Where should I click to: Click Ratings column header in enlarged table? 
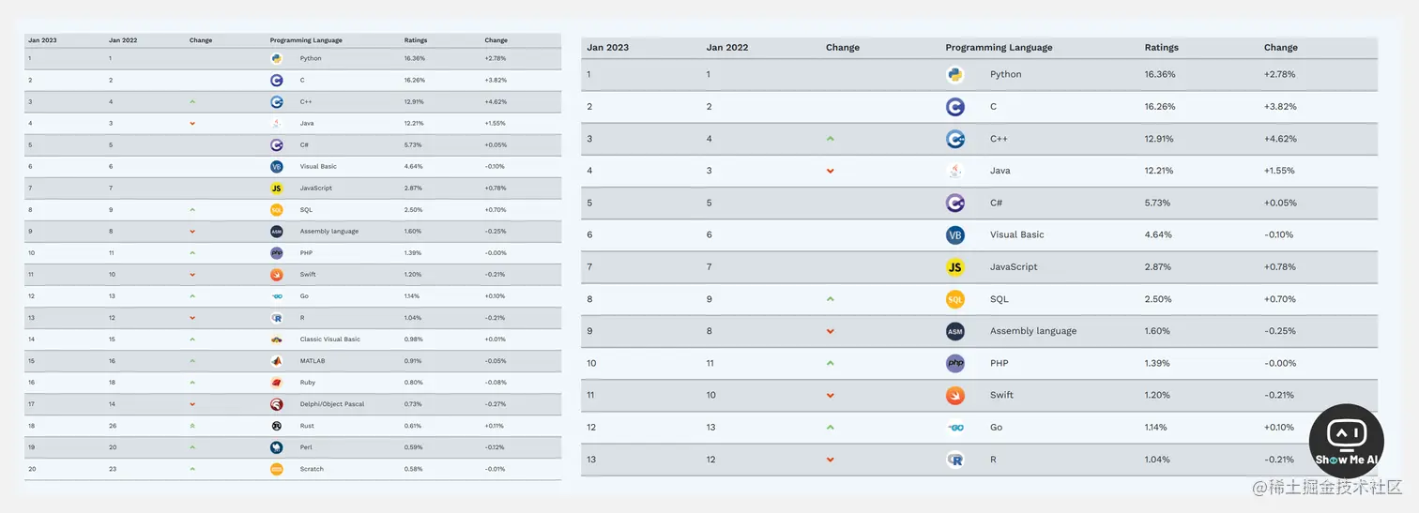[x=1161, y=48]
